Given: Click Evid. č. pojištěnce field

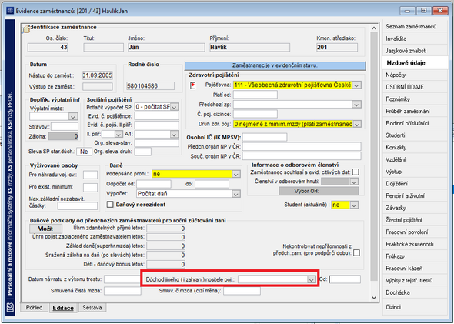Looking at the screenshot, I should [x=157, y=116].
